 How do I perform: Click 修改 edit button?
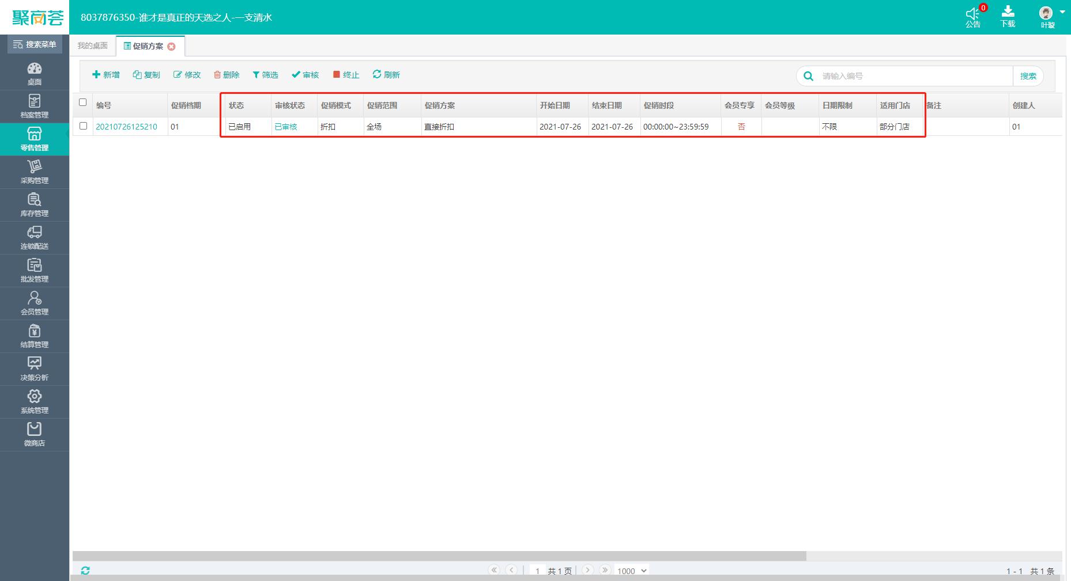tap(187, 75)
